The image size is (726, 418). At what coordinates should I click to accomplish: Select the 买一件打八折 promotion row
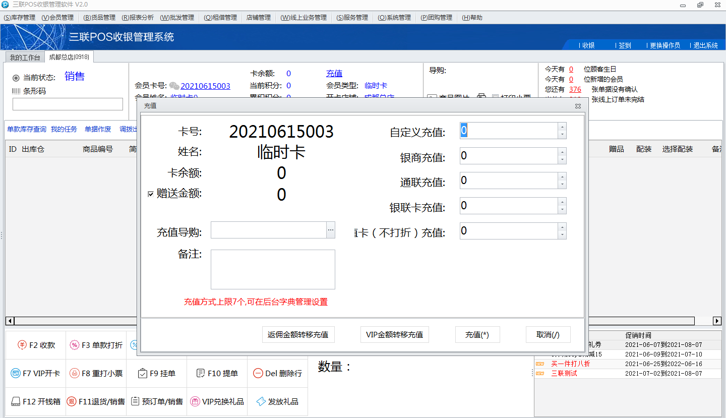[x=628, y=364]
